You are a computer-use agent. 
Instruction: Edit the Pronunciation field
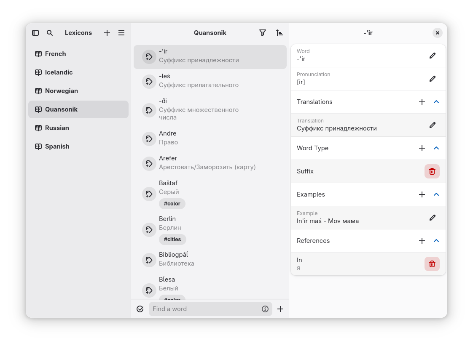click(x=432, y=79)
